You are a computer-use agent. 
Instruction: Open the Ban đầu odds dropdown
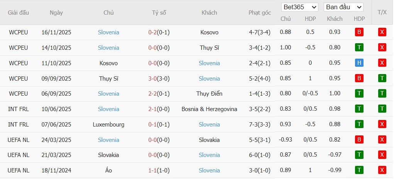(x=343, y=7)
